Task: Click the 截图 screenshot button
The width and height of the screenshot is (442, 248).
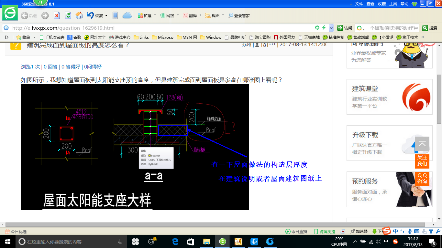Action: (213, 15)
